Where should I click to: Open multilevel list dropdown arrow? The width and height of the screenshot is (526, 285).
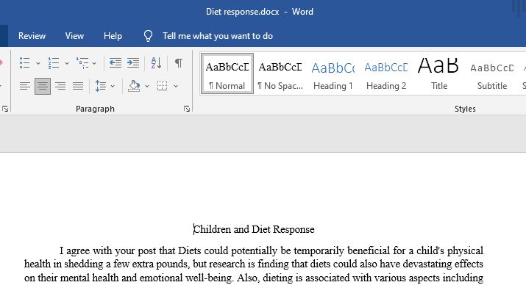(x=94, y=63)
